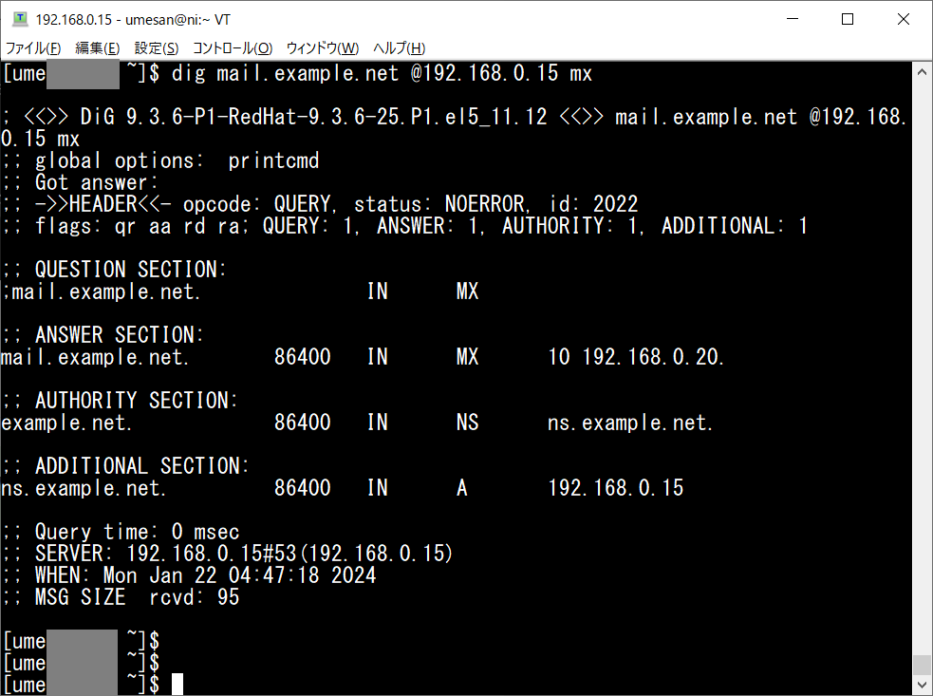Click the window title '192.168.0.15 - umesan@ni:~ VT'

click(x=133, y=20)
